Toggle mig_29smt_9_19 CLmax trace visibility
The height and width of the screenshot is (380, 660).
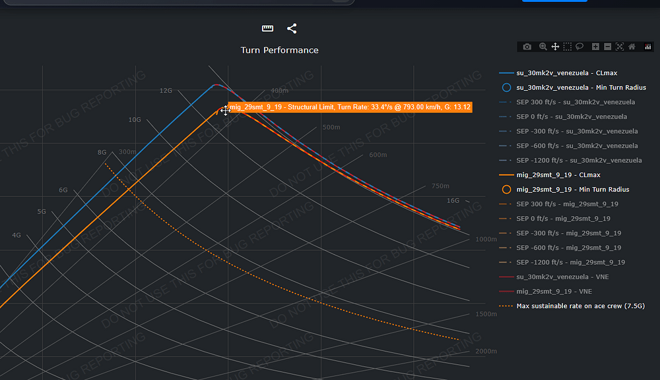coord(558,175)
